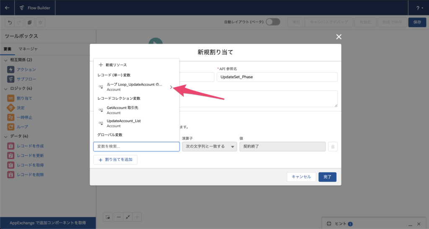
Task: Minimize the ヒント panel
Action: tap(411, 224)
